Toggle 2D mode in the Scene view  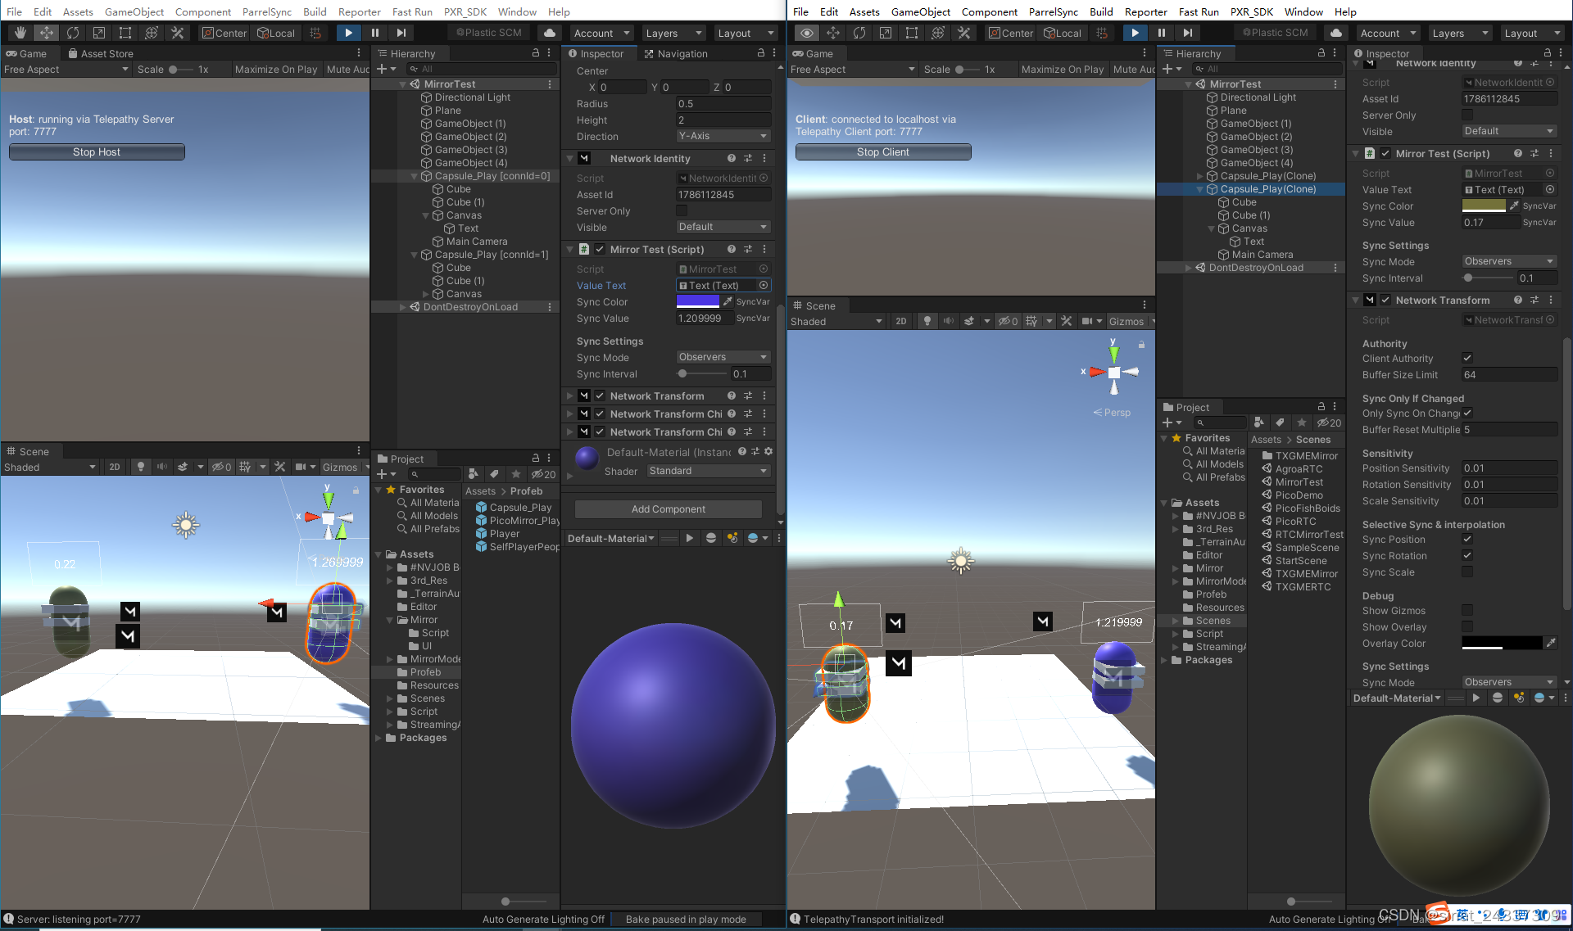(114, 467)
